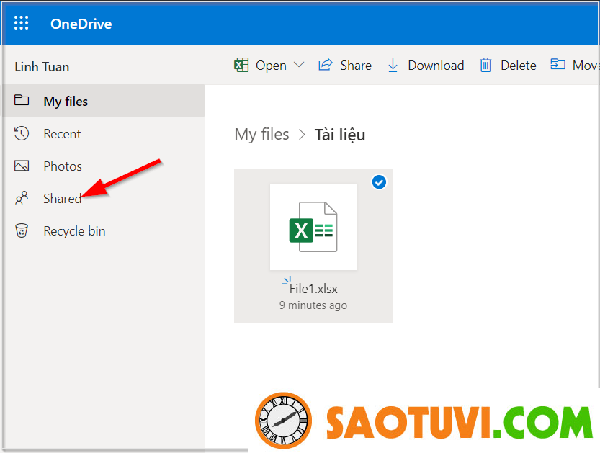This screenshot has height=453, width=600.
Task: Open the Recent section
Action: (62, 134)
